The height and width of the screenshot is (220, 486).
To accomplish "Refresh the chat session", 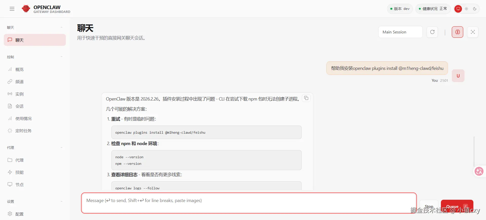I will (432, 32).
